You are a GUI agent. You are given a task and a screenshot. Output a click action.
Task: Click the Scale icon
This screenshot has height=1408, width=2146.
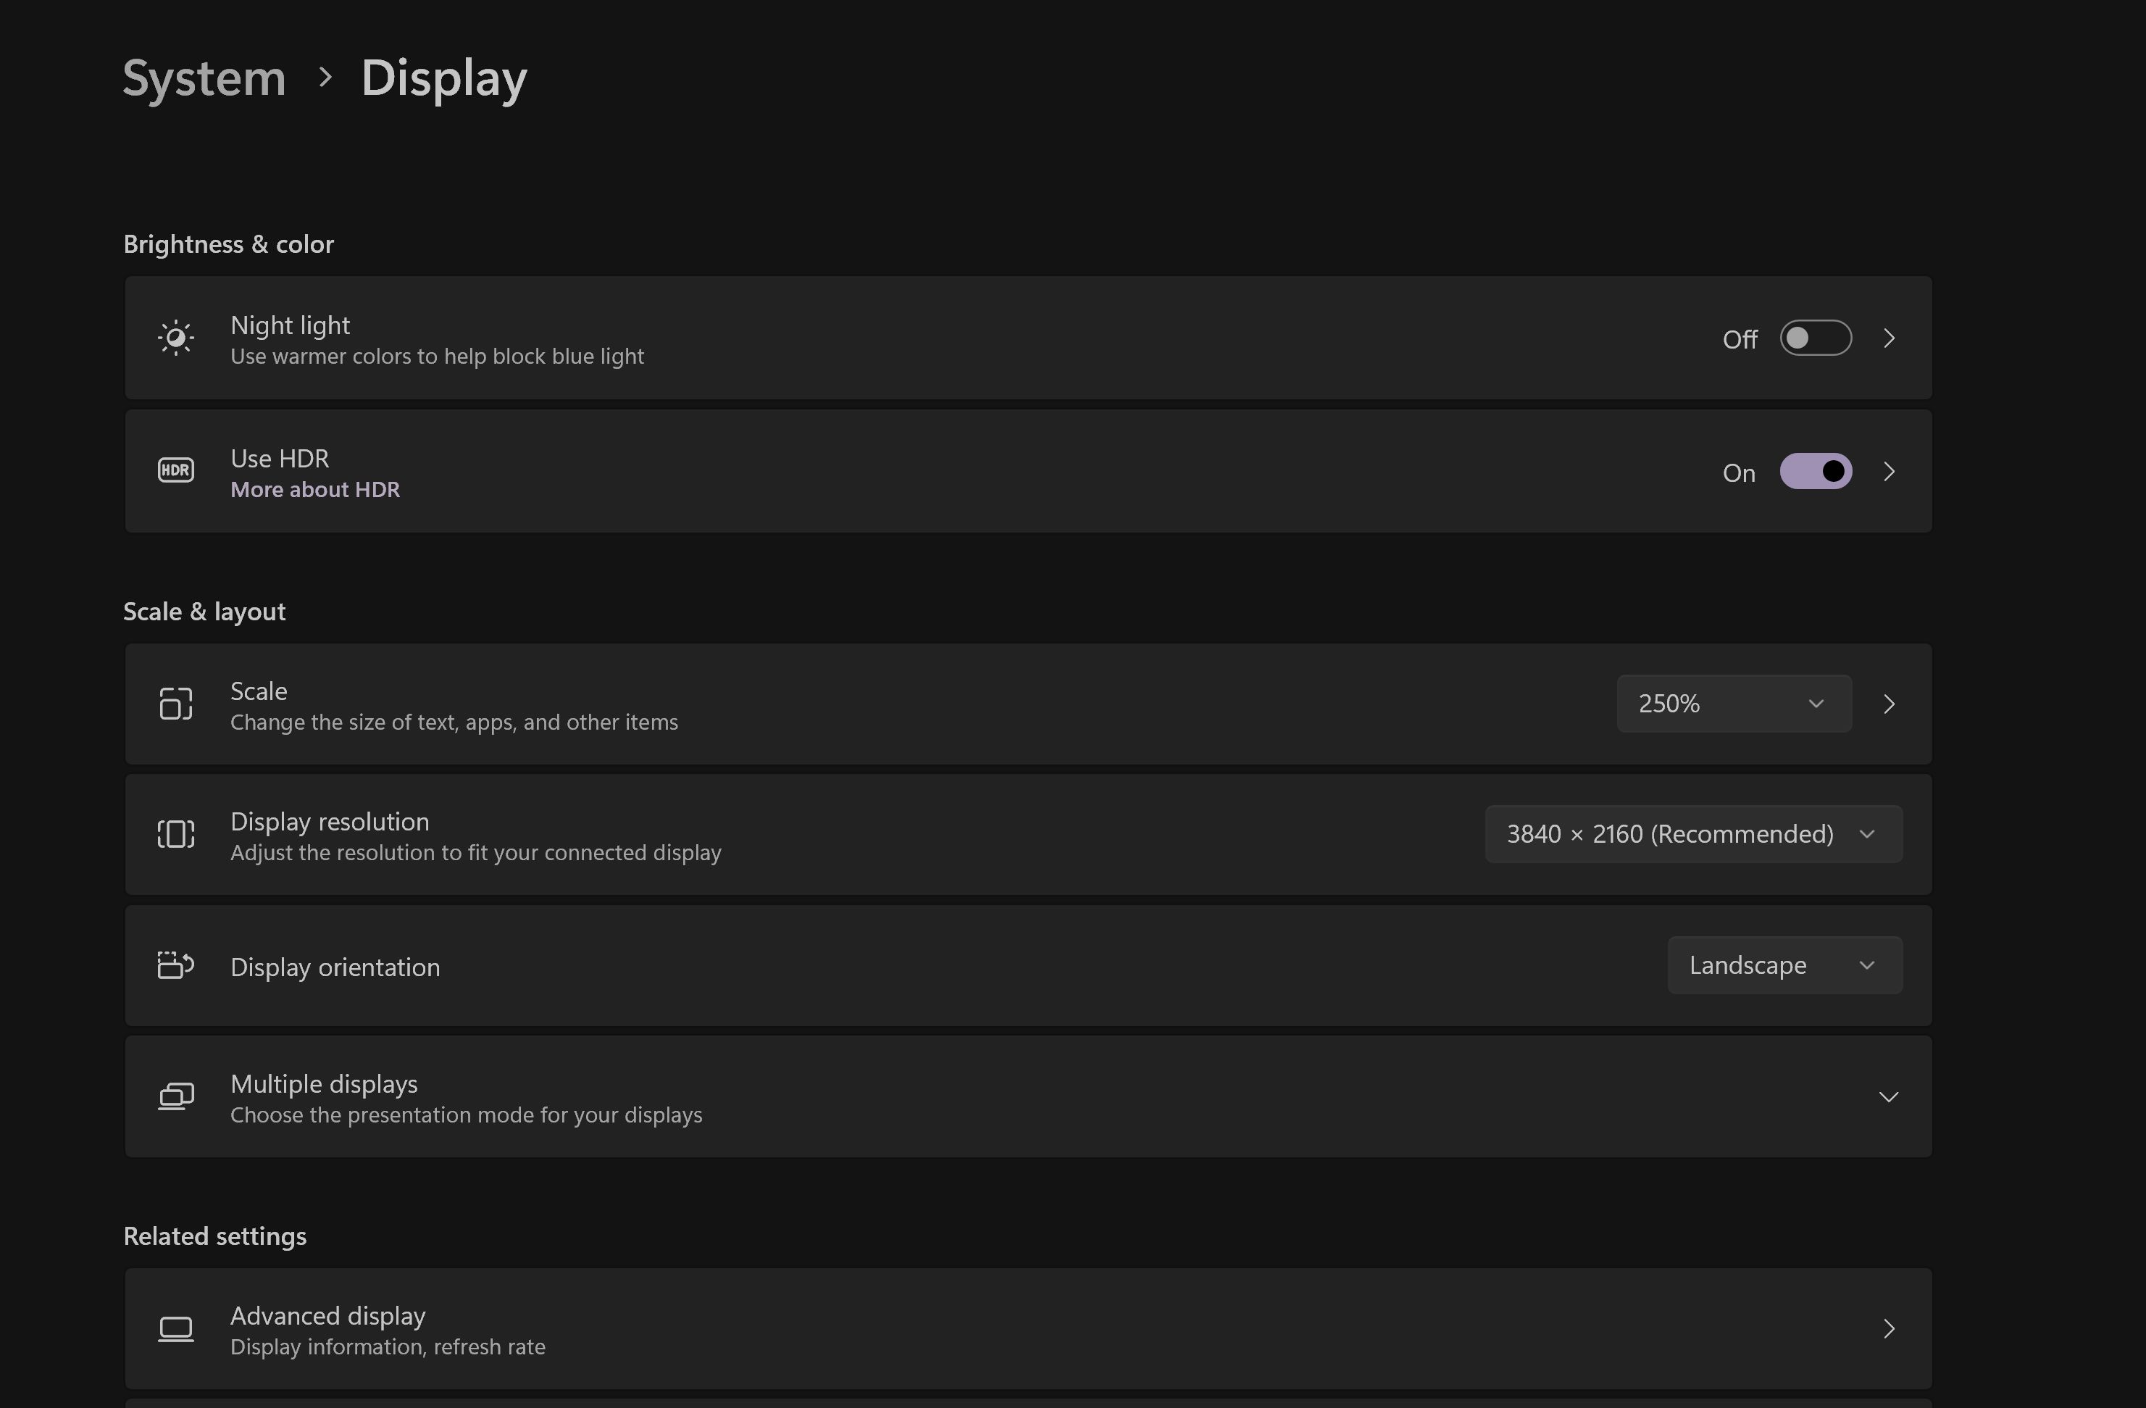(x=176, y=704)
